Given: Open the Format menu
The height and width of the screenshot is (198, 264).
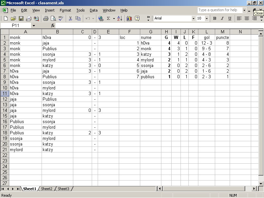Looking at the screenshot, I should [x=65, y=10].
